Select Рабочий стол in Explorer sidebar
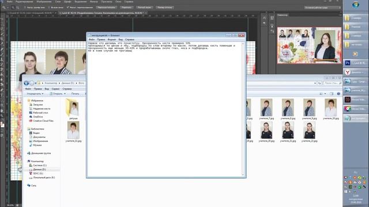369x207 pixels. (x=40, y=113)
